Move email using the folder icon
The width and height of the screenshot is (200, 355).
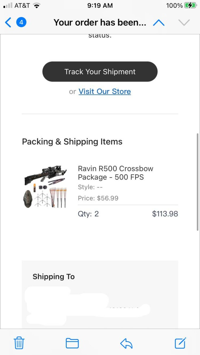pyautogui.click(x=72, y=343)
